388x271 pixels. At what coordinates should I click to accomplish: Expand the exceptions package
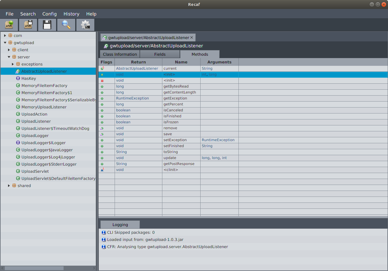coord(13,64)
